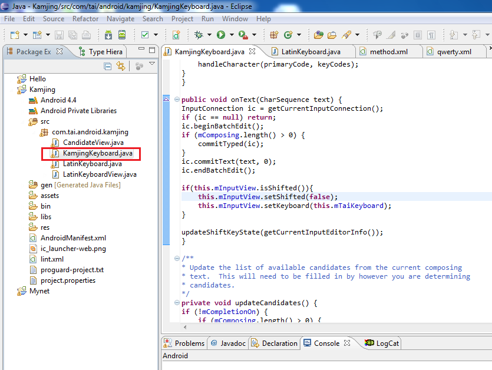Screen dimensions: 492x370
Task: Open the Debug dropdown arrow
Action: [209, 35]
